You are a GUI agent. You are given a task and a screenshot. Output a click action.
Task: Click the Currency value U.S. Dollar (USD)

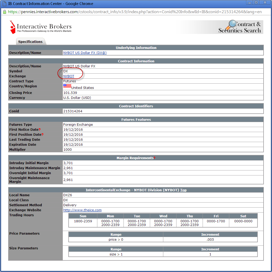(x=77, y=98)
